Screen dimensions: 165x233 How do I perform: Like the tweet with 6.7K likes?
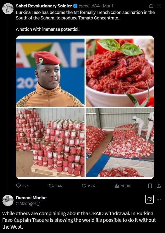pyautogui.click(x=84, y=186)
